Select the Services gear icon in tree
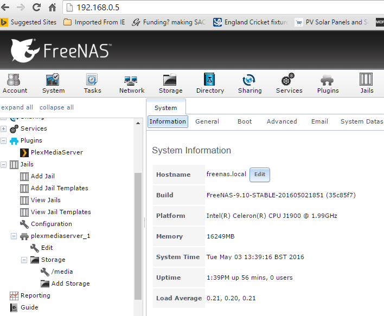 14,129
